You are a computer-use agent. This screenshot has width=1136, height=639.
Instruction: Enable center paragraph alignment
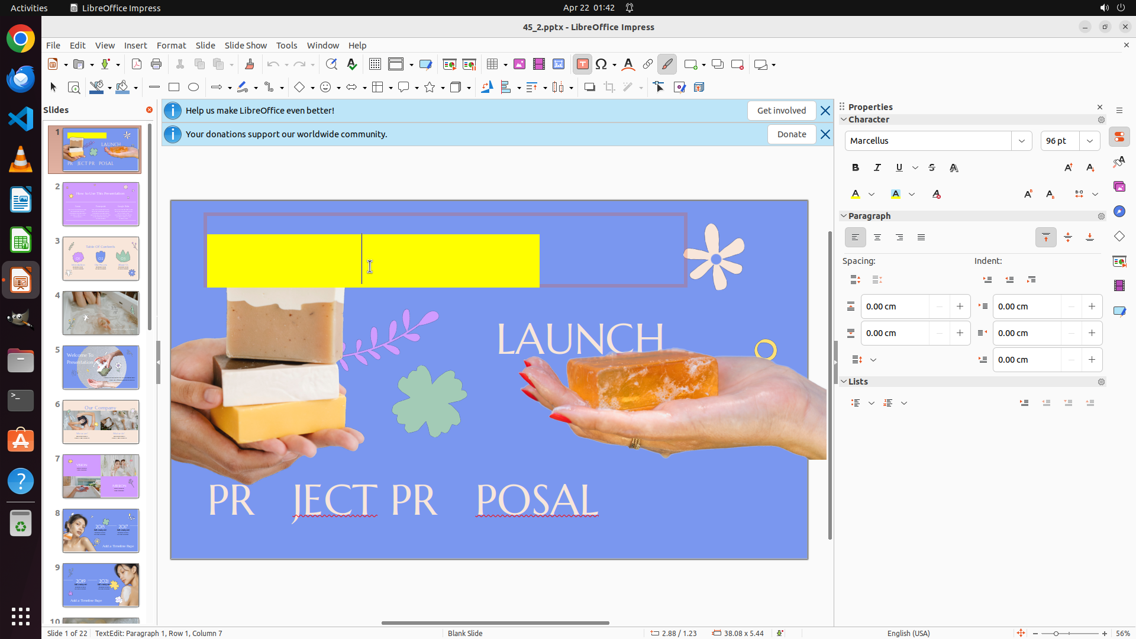click(877, 238)
